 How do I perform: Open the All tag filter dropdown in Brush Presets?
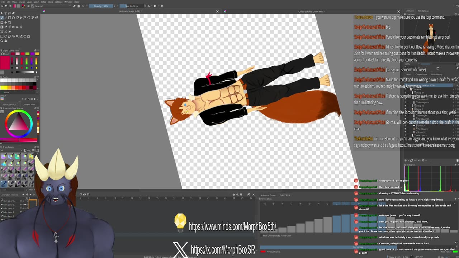coord(11,150)
